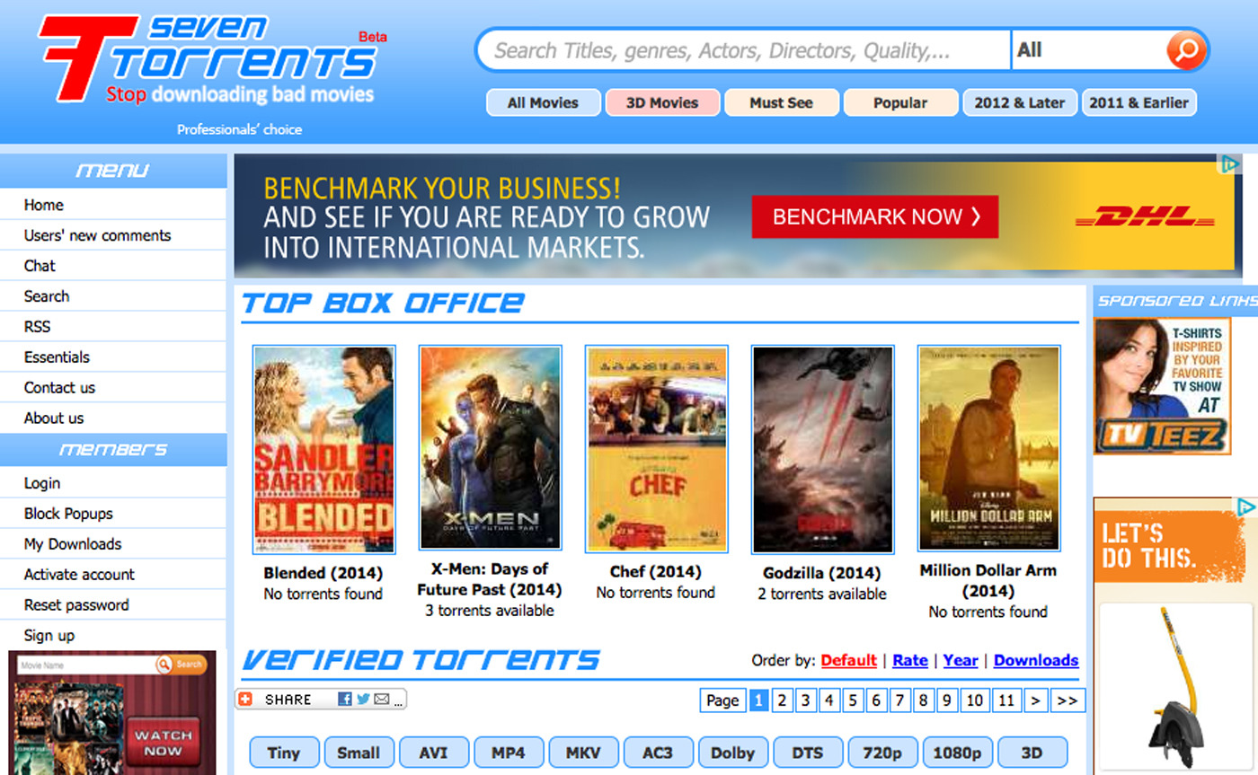Open the orange ShareThis icon

[x=246, y=699]
